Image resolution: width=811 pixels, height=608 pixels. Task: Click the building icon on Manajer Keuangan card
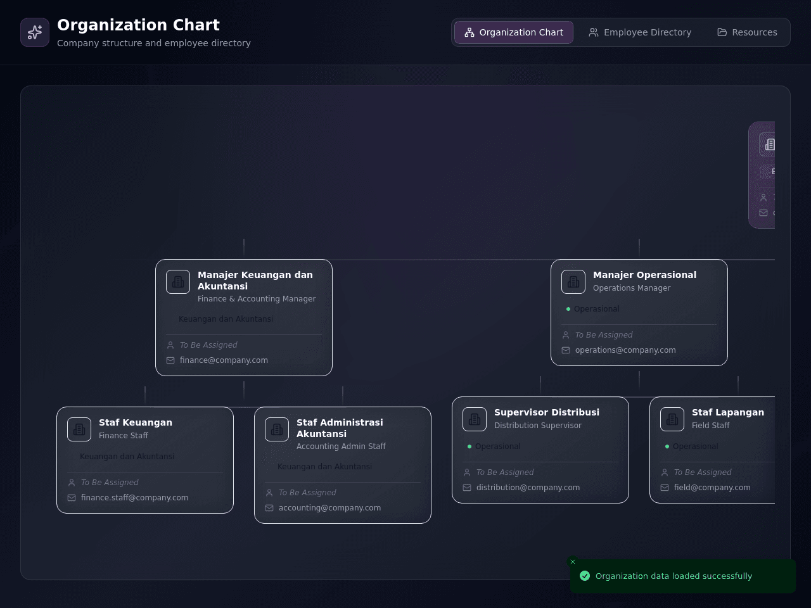[x=178, y=282]
